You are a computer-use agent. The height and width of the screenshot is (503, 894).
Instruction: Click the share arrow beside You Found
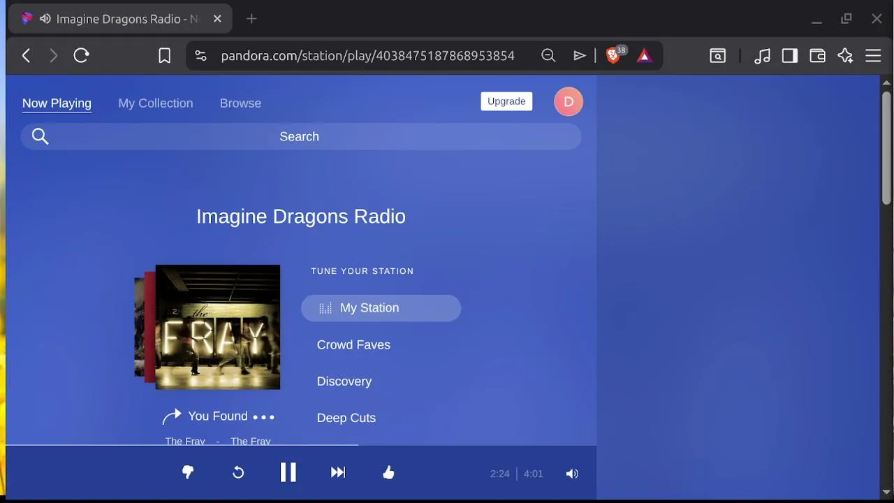pyautogui.click(x=172, y=416)
